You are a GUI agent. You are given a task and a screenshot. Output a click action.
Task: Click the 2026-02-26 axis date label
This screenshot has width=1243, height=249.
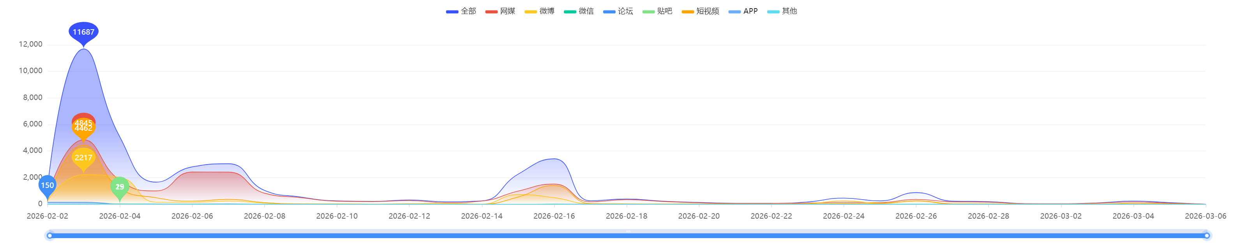pos(916,216)
